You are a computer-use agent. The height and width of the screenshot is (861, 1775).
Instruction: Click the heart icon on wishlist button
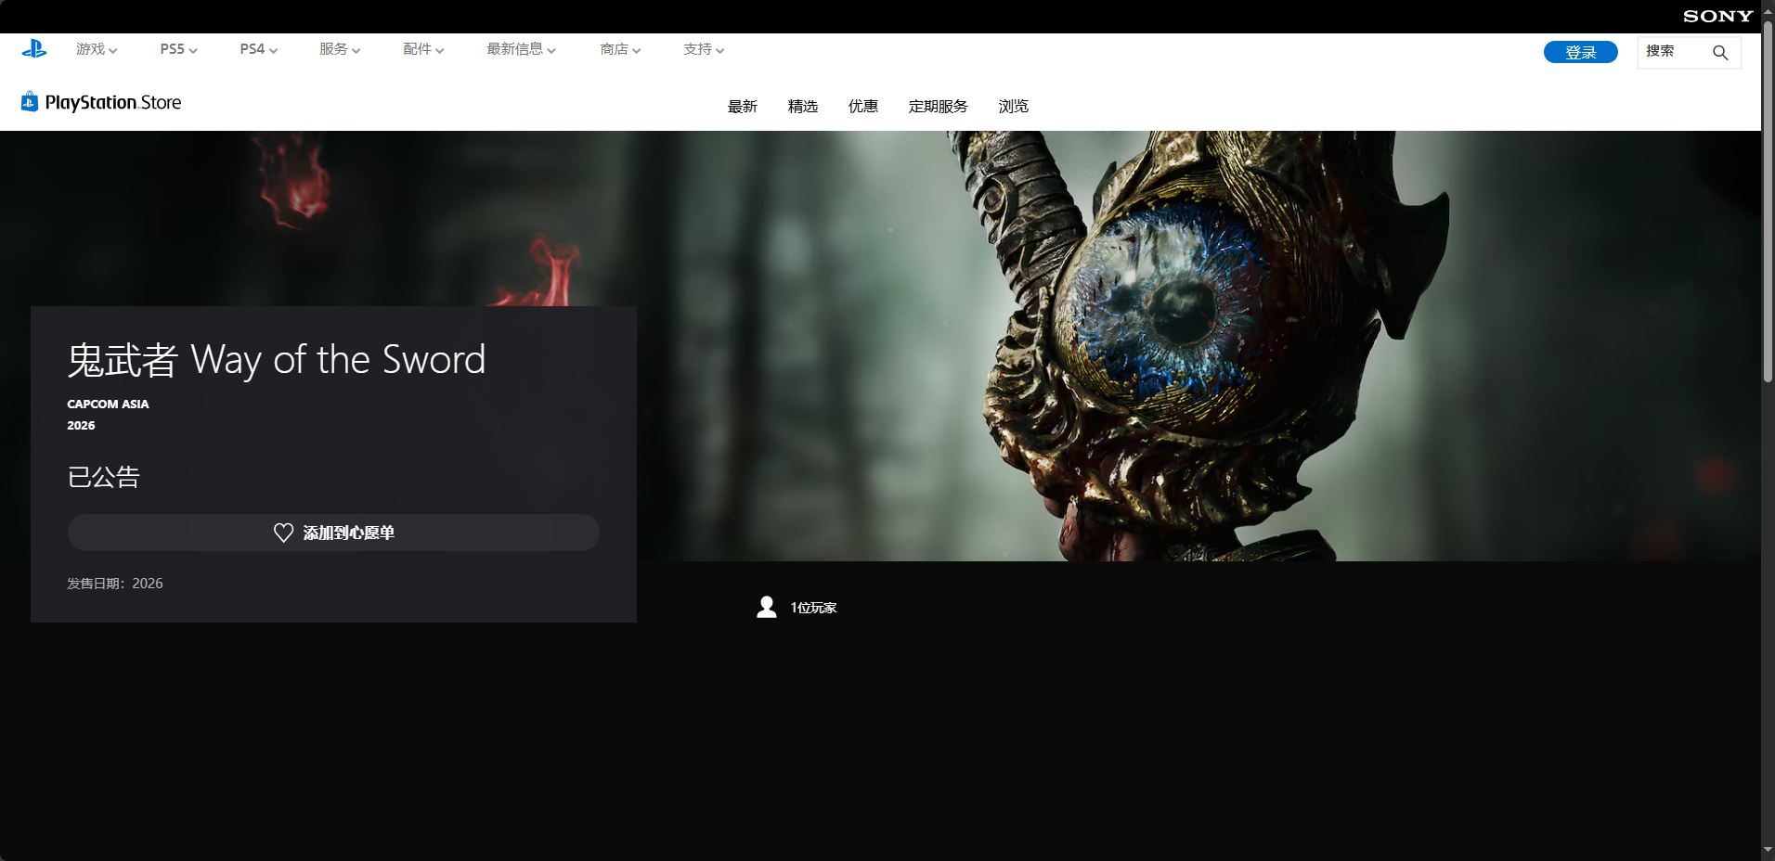pos(284,533)
